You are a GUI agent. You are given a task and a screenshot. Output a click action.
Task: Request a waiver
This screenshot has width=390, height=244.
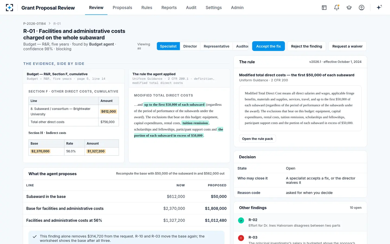click(x=347, y=46)
